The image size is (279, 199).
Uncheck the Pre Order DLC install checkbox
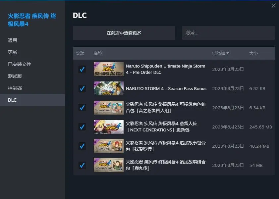82,69
